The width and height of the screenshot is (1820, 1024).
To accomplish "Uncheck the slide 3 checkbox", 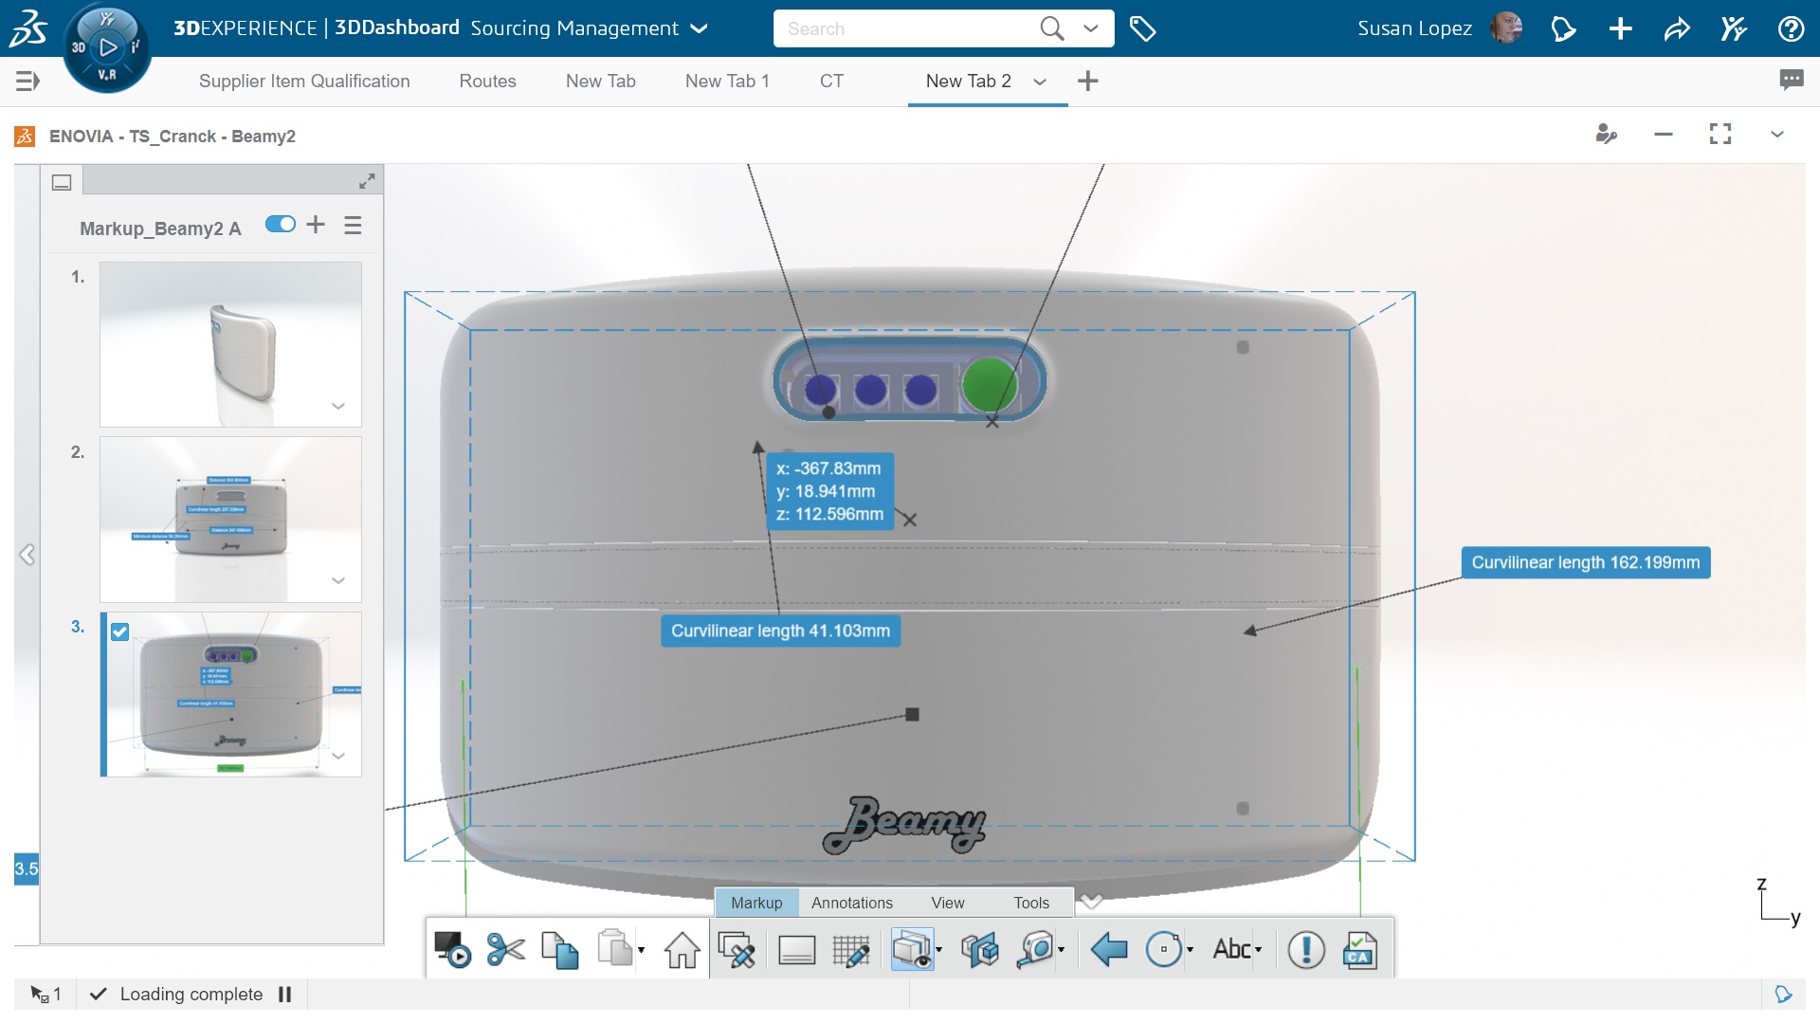I will click(119, 631).
